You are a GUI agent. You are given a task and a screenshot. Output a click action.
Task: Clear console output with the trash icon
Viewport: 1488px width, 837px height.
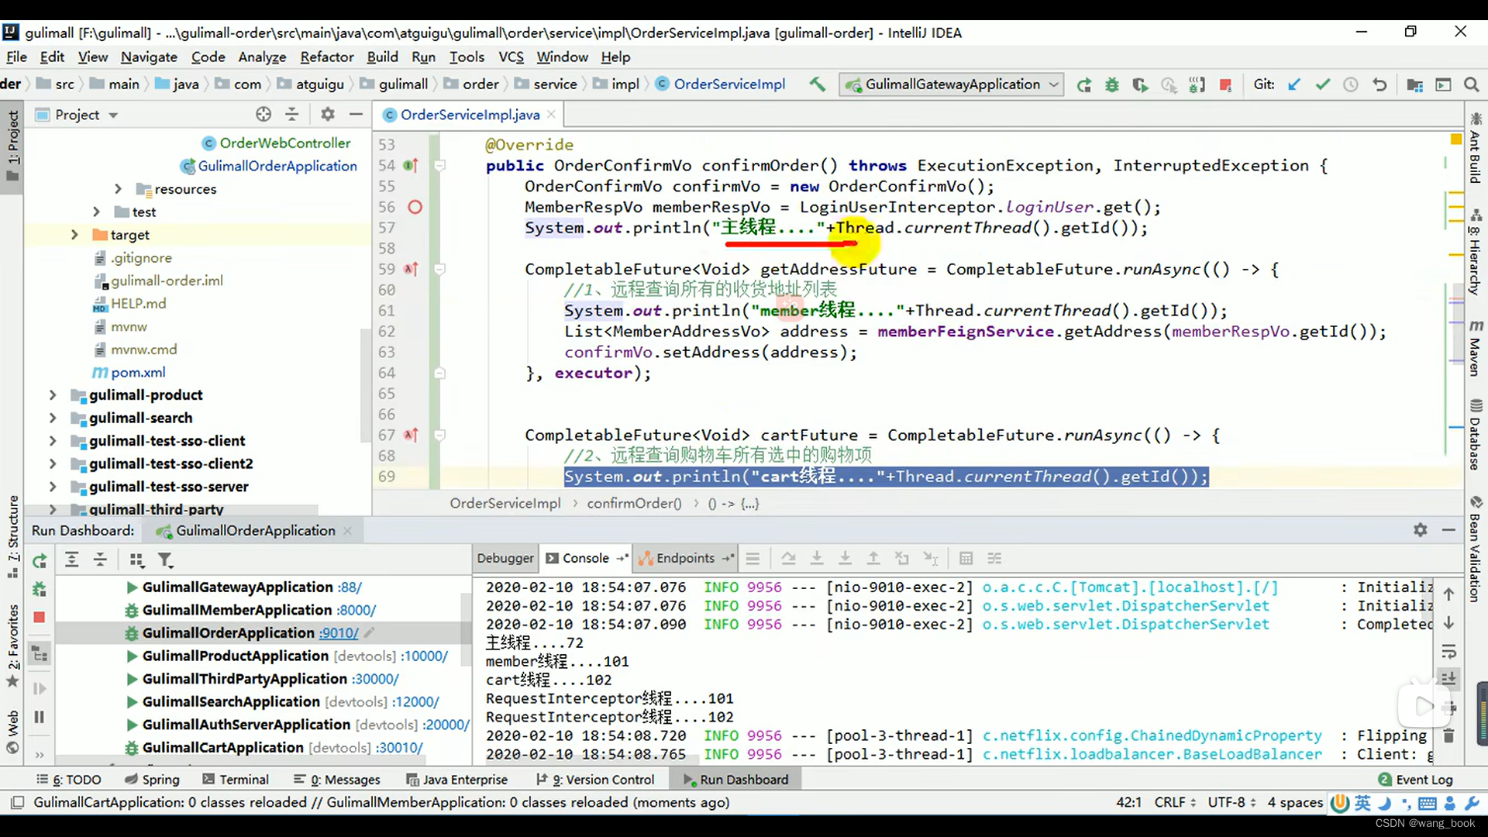pos(1448,735)
